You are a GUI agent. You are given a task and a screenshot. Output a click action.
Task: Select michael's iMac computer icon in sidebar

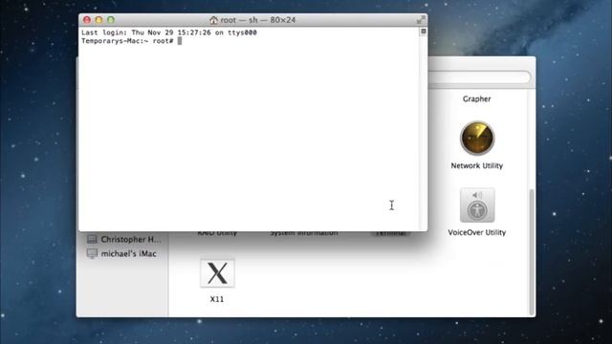tap(92, 253)
